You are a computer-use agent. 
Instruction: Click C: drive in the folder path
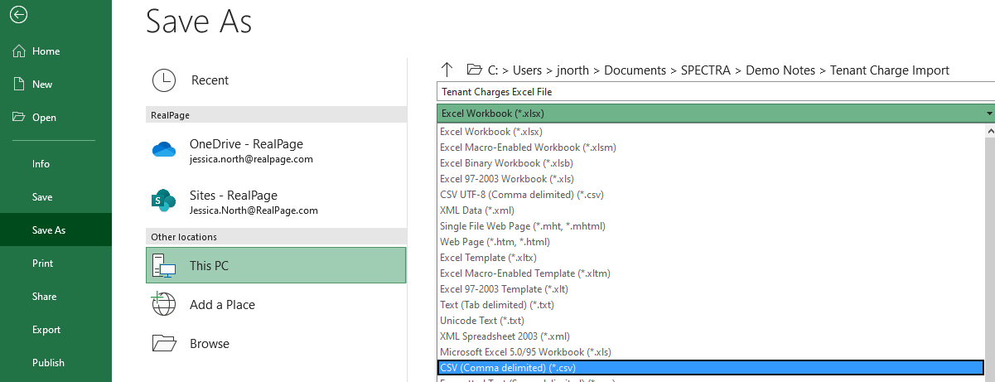493,70
